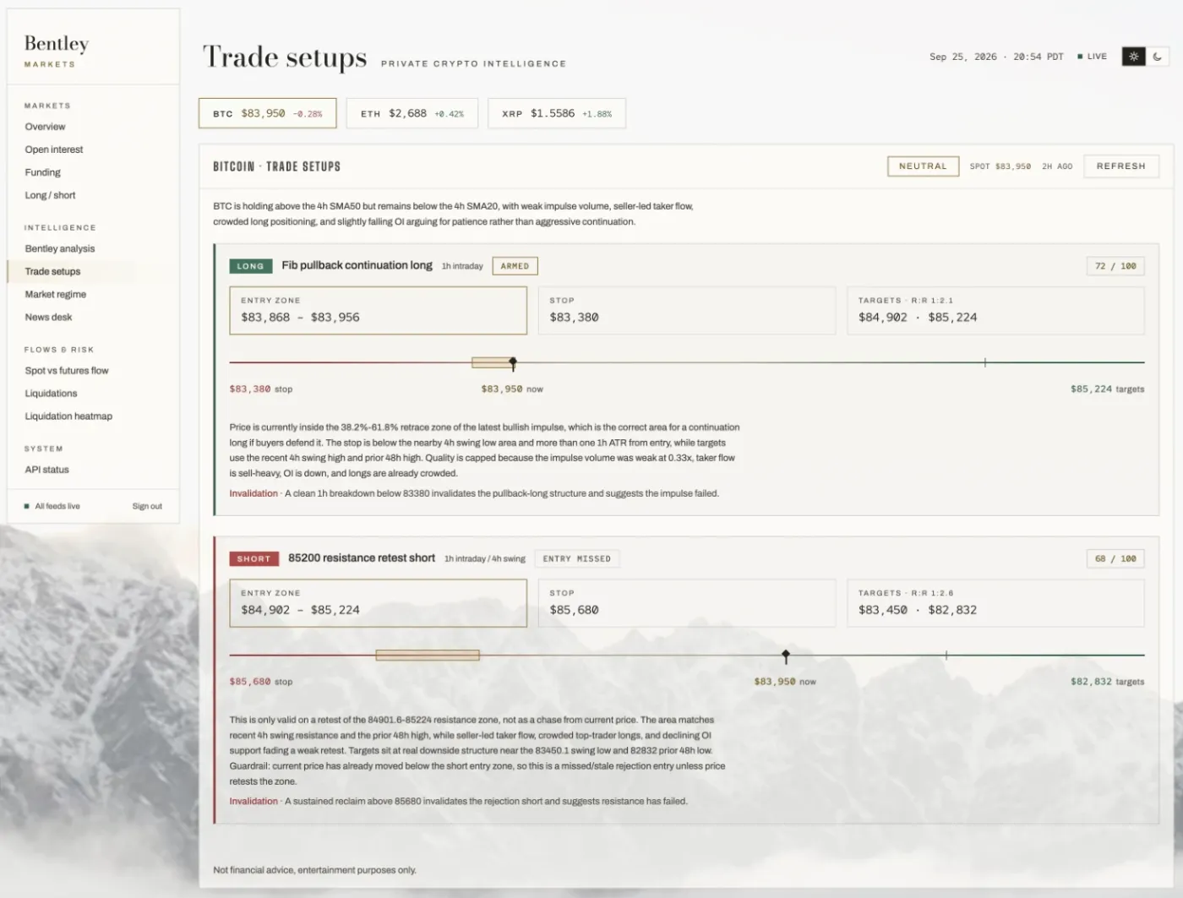Click the NEUTRAL bias badge
Viewport: 1183px width, 898px height.
(x=923, y=166)
